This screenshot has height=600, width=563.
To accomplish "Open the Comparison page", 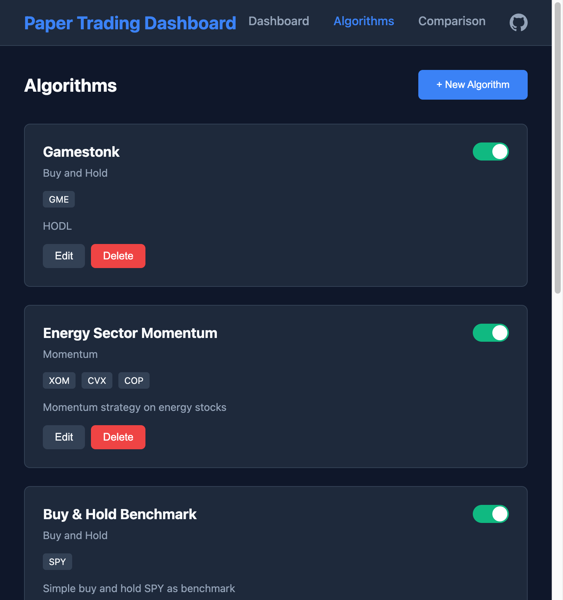I will click(452, 21).
